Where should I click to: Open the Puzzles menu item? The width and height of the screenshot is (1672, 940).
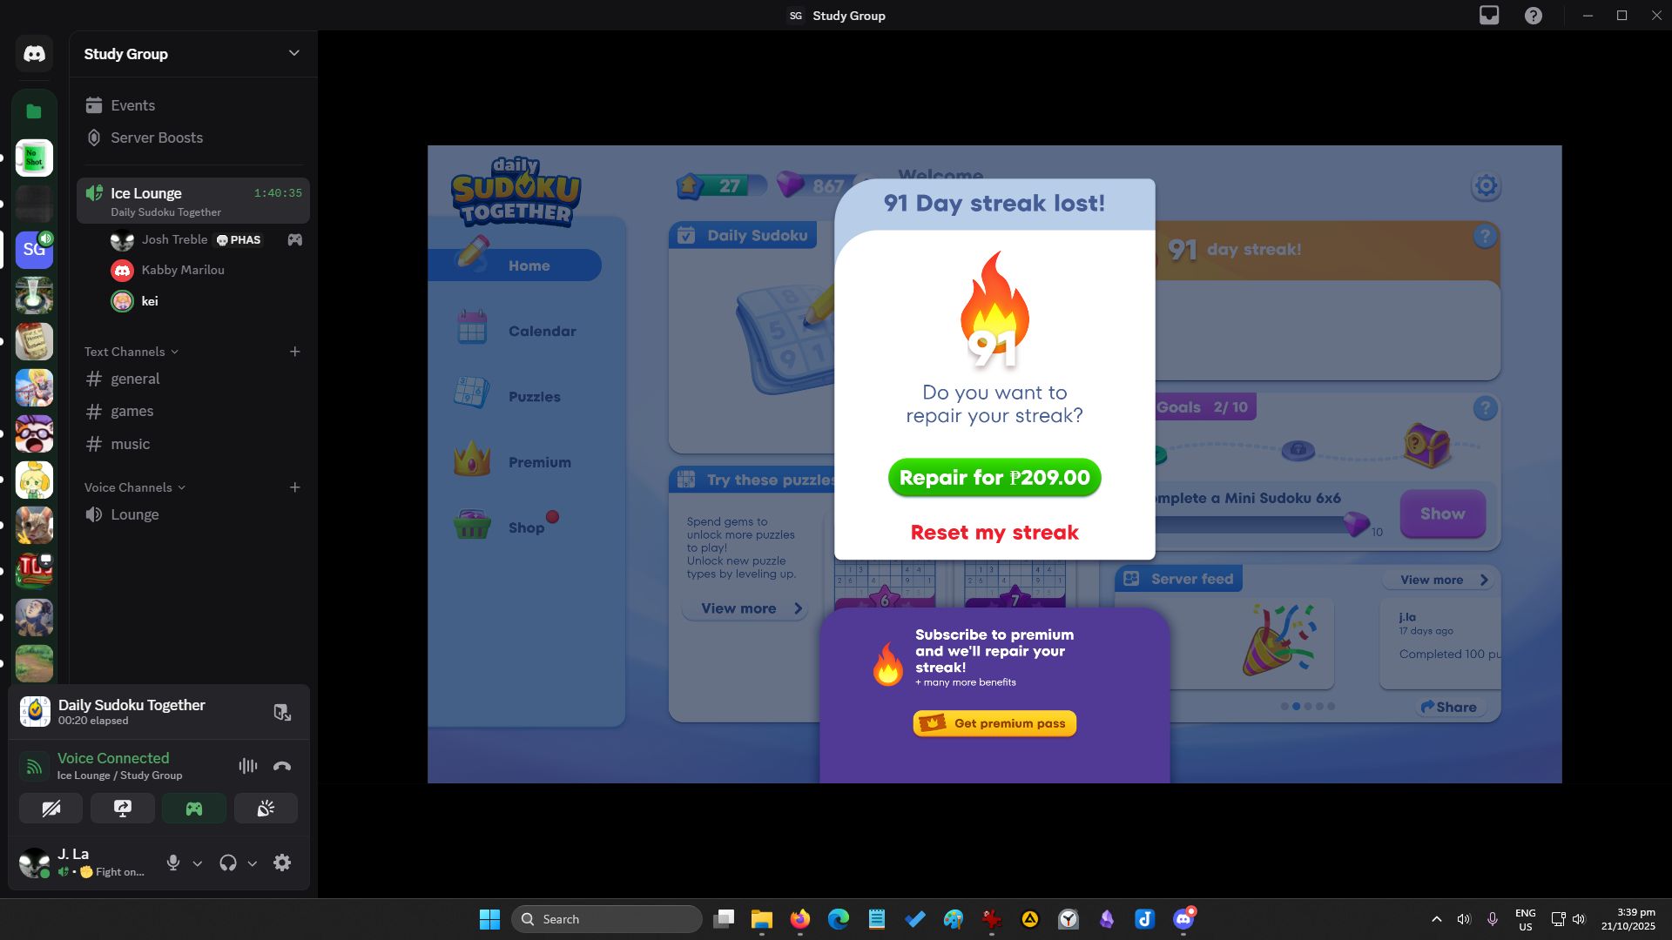[x=534, y=397]
